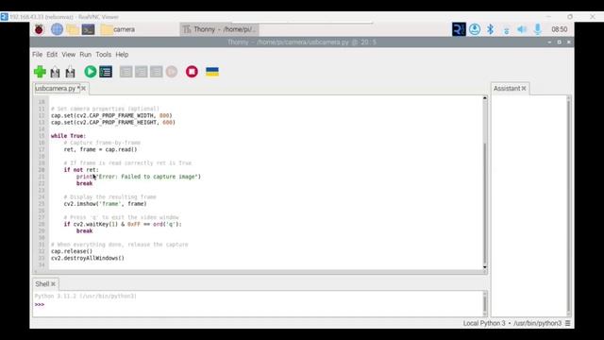Create a new file with green plus icon

[x=40, y=72]
